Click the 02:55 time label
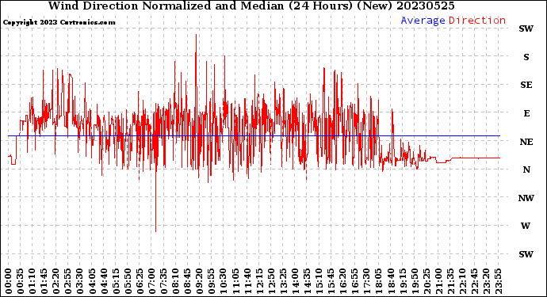Viewport: 547px width, 297px height. 68,281
